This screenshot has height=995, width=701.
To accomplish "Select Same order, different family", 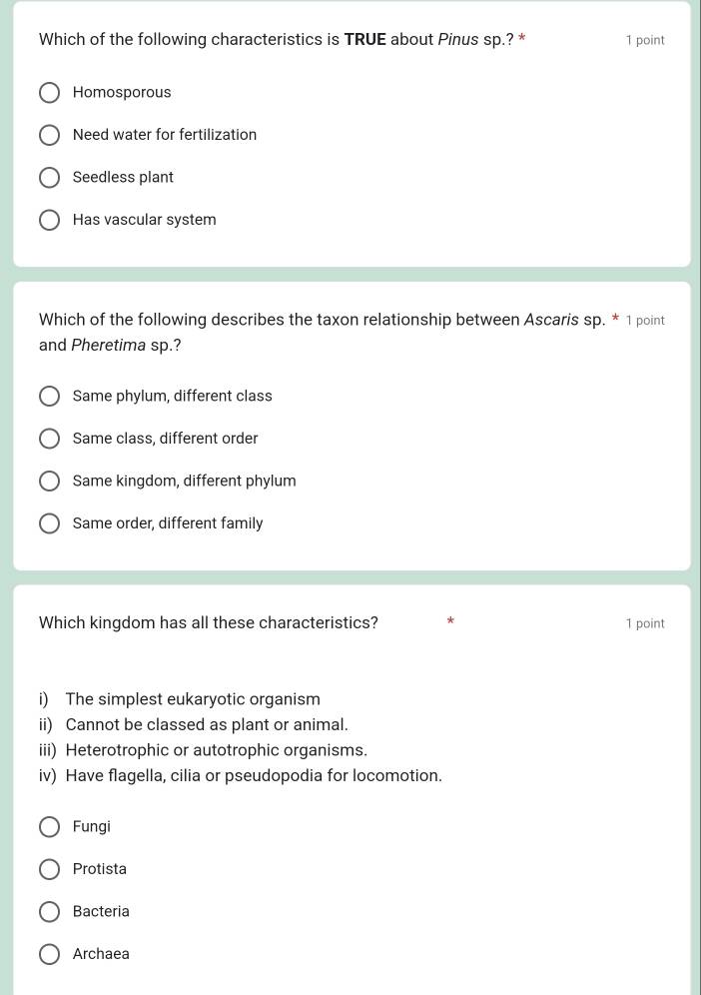I will [49, 522].
